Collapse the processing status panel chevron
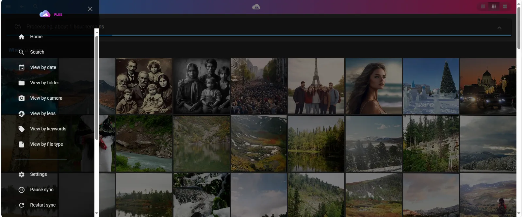The width and height of the screenshot is (522, 217). (499, 28)
